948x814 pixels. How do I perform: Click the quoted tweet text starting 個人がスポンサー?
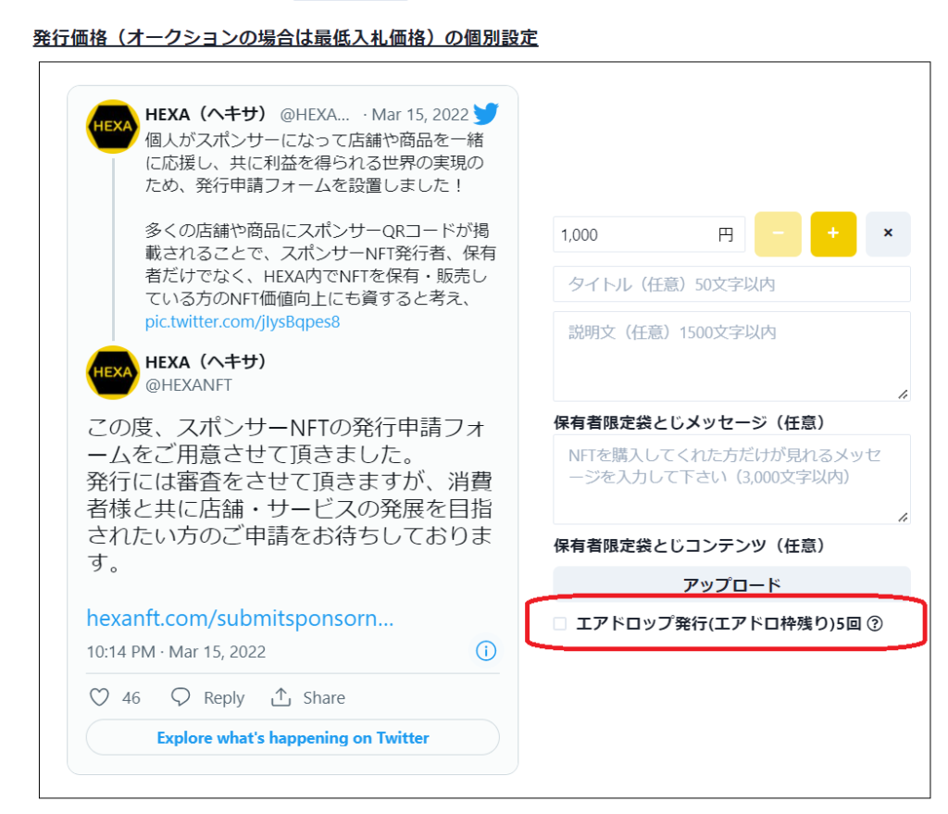click(x=320, y=219)
